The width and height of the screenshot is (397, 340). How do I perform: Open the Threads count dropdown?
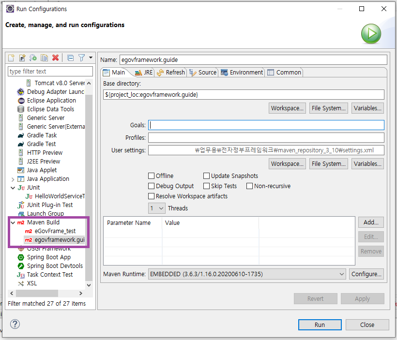point(157,208)
